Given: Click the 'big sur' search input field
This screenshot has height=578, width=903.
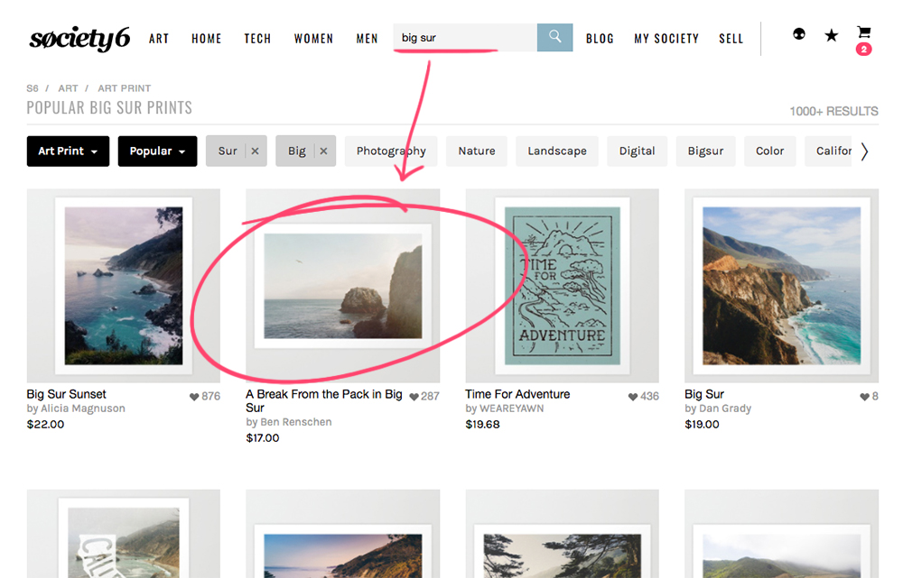Looking at the screenshot, I should (461, 37).
